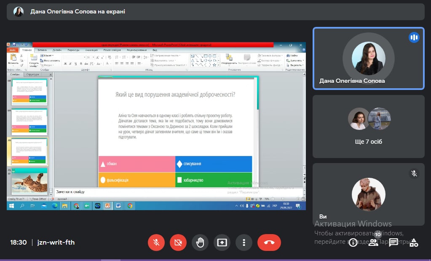Leave the call with red hang-up button

coord(269,243)
